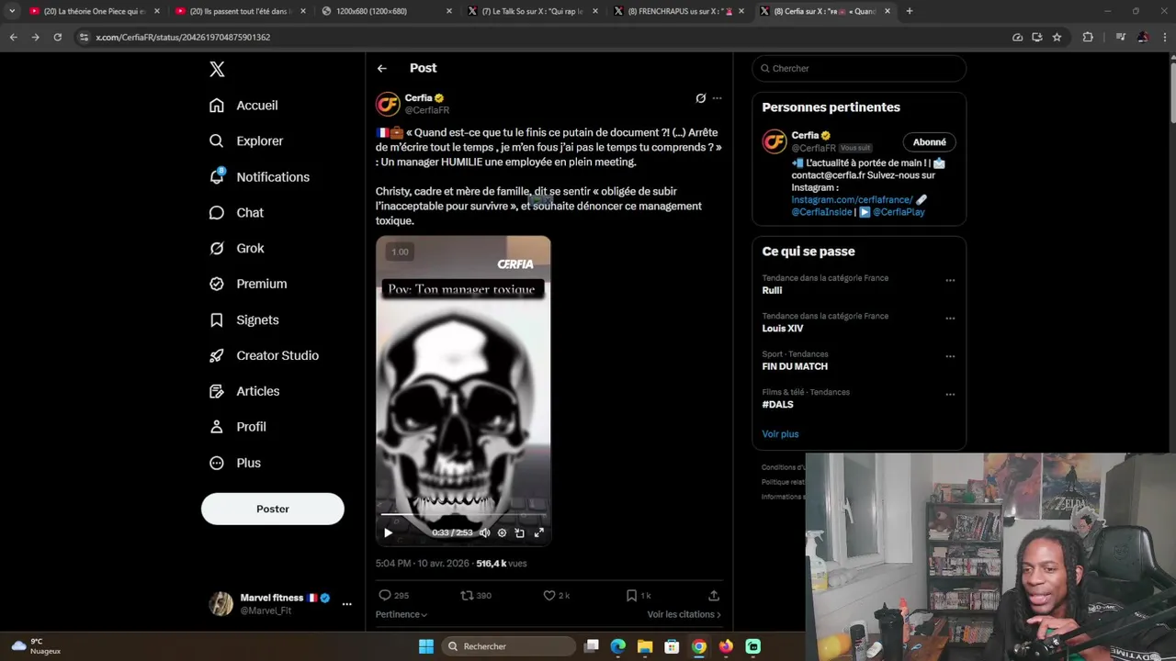This screenshot has height=661, width=1176.
Task: Open the weather widget 9°C Nuageux
Action: (36, 646)
